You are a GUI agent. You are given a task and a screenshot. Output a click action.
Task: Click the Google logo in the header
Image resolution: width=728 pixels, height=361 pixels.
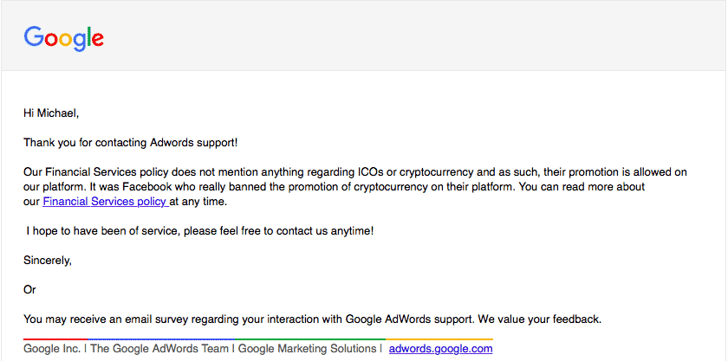tap(63, 37)
